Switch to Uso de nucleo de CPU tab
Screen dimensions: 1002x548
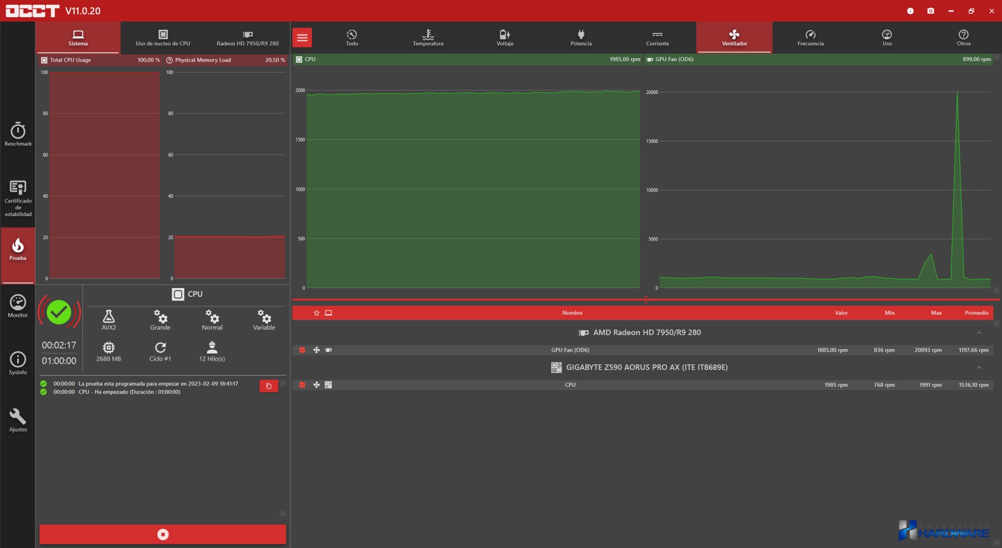pos(163,38)
